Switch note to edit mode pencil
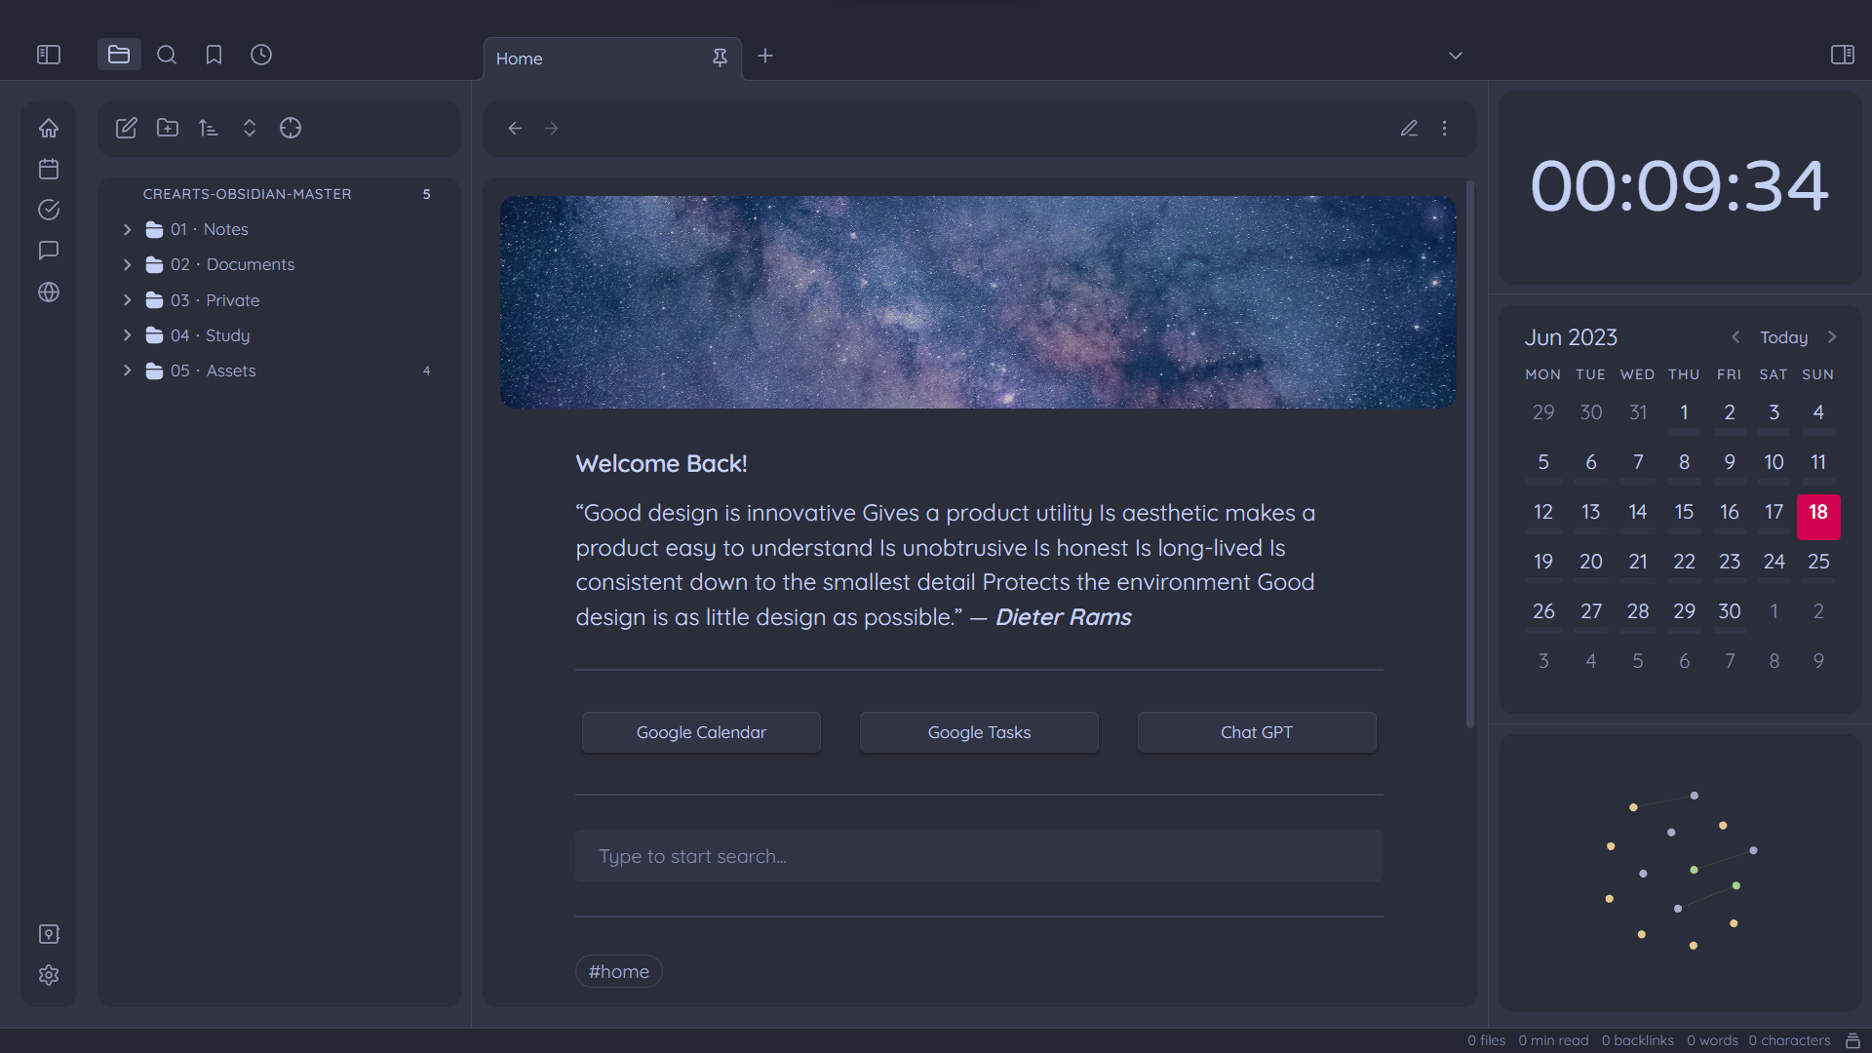Screen dimensions: 1872x1053 [1409, 128]
